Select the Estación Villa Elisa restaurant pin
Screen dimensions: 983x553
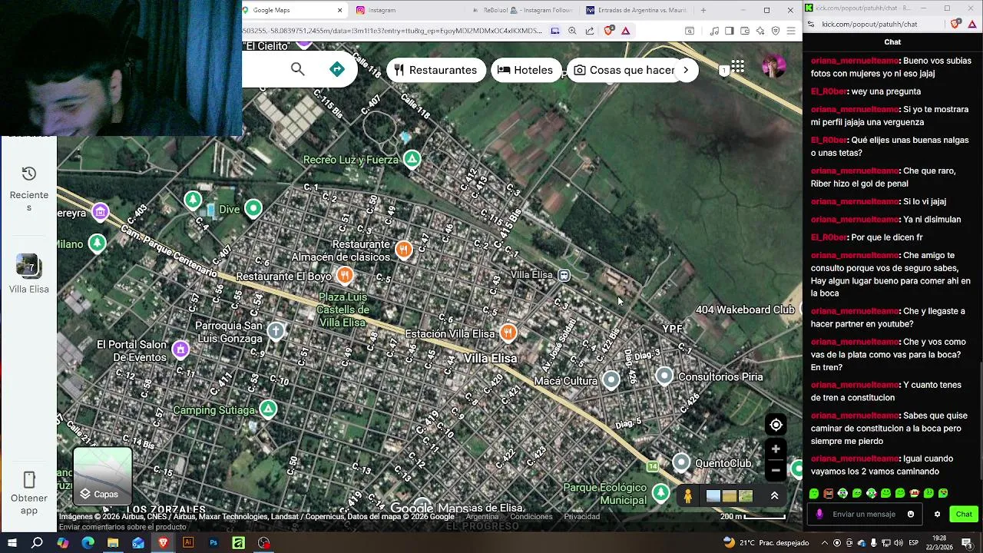pyautogui.click(x=508, y=333)
